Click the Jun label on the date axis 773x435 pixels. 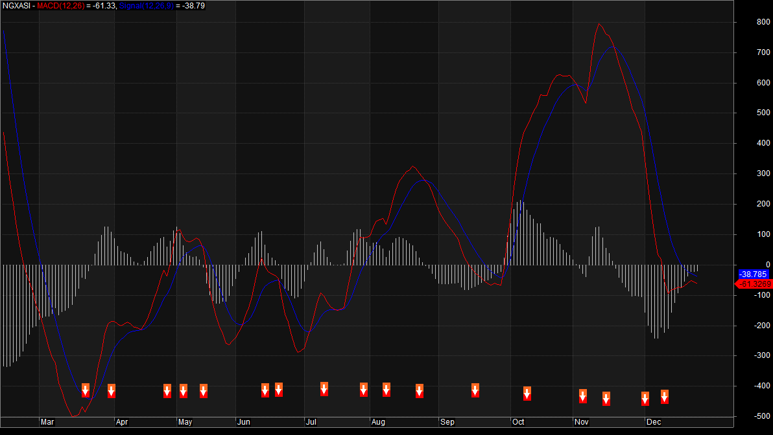click(244, 422)
